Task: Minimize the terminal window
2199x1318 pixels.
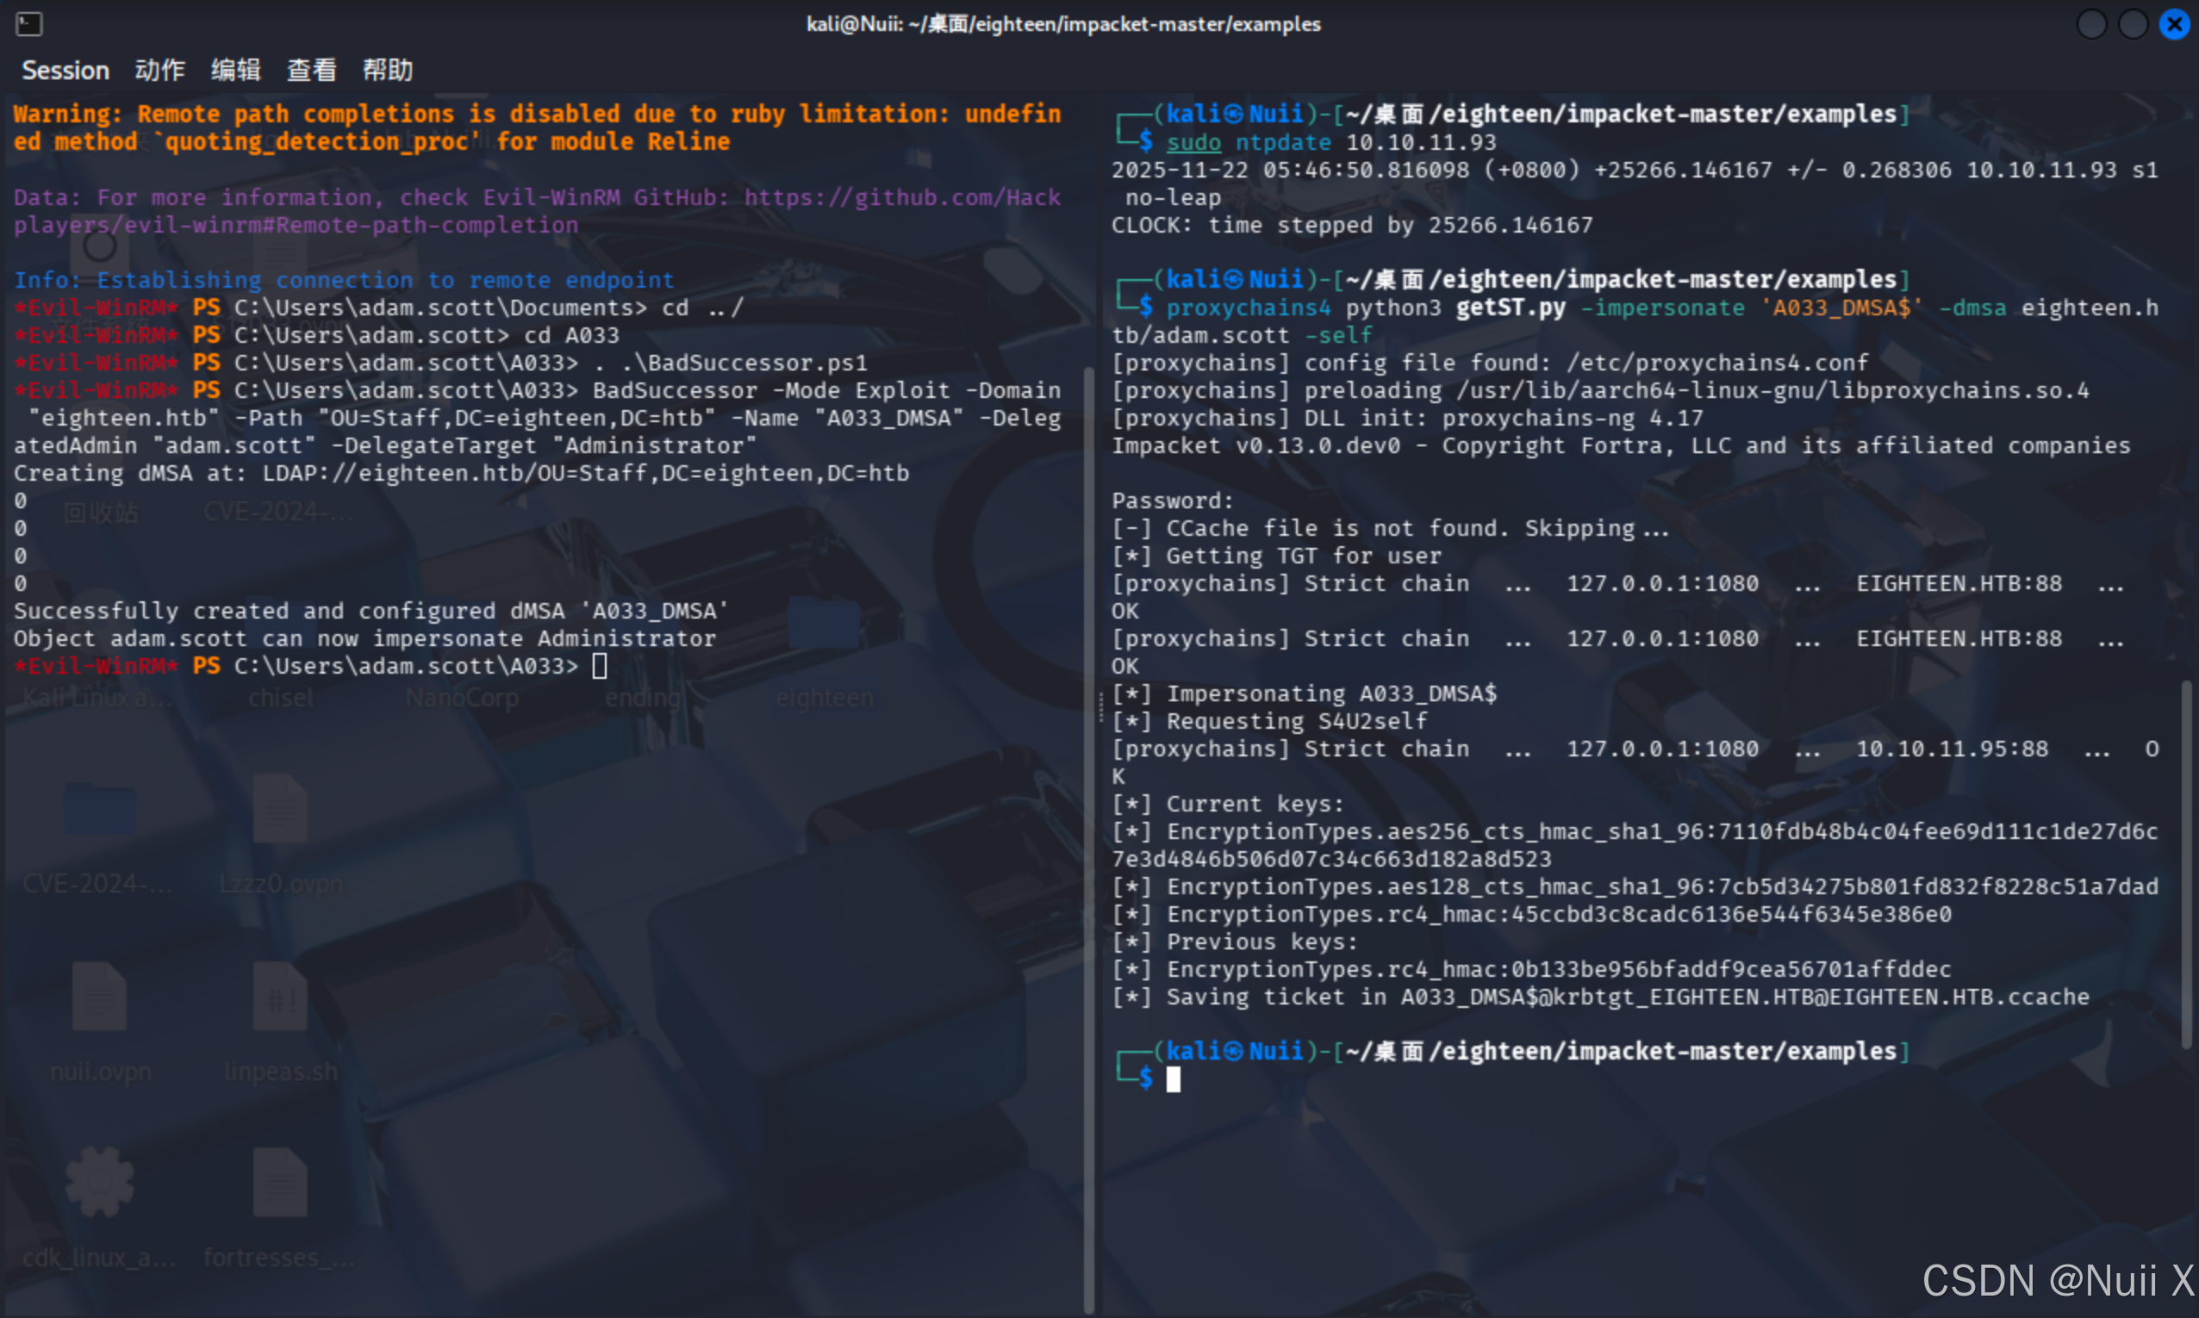Action: (2091, 24)
